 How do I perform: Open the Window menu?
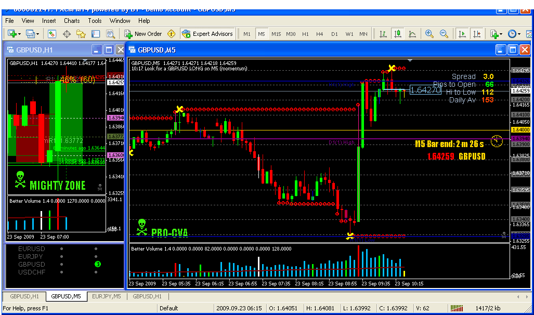click(x=120, y=21)
